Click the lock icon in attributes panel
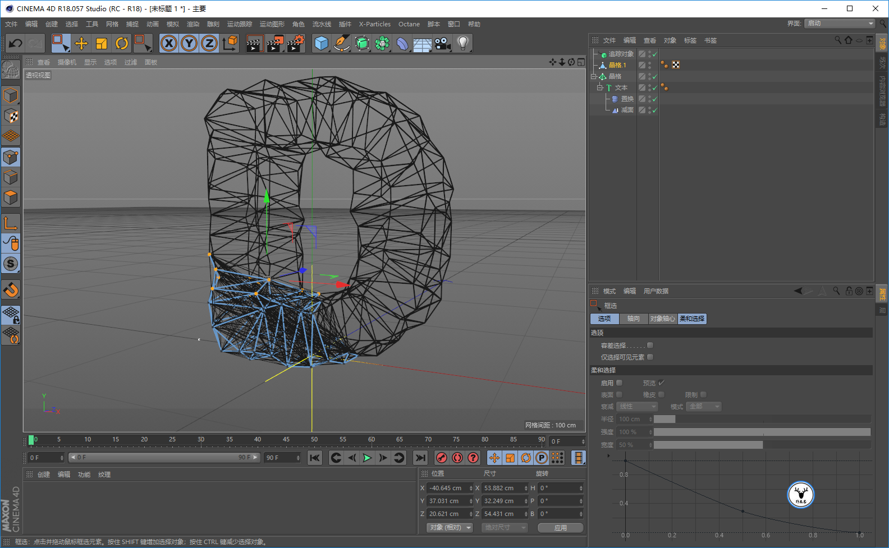The image size is (889, 548). 849,291
